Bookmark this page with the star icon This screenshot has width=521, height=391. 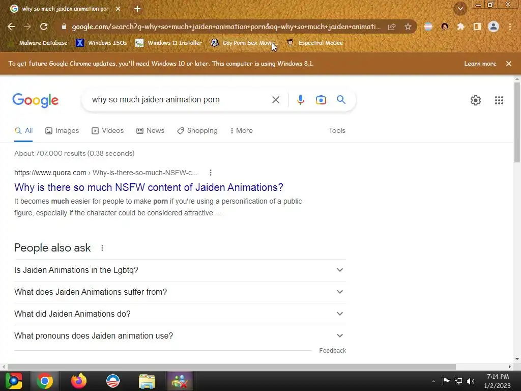tap(408, 26)
